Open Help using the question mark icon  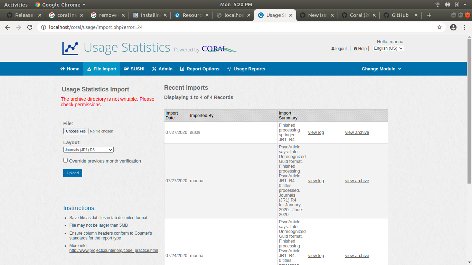(356, 48)
